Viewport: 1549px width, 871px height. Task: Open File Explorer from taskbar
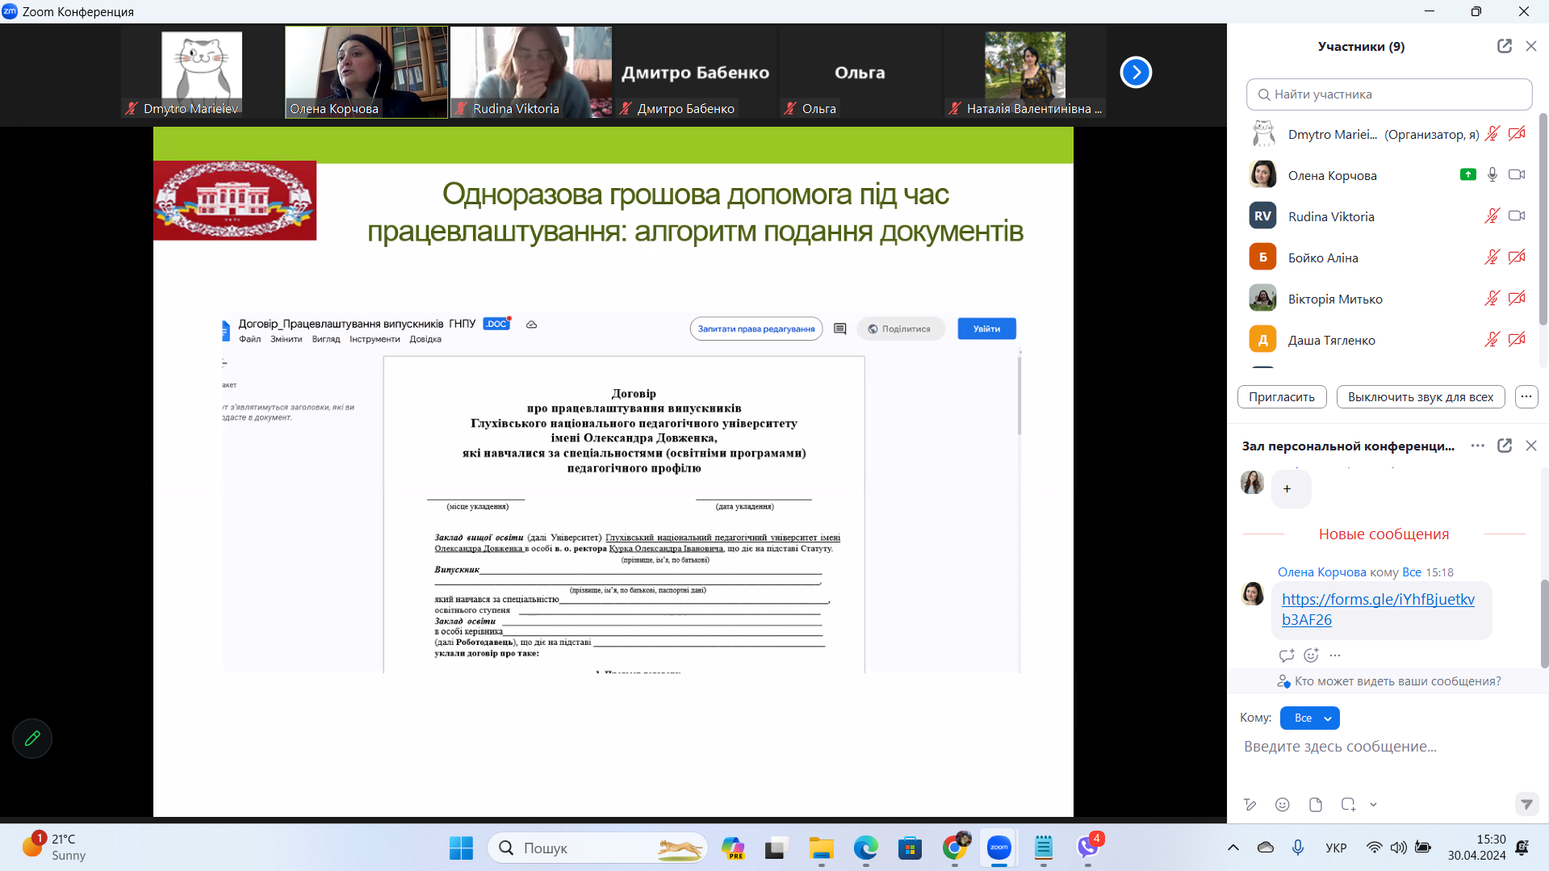pyautogui.click(x=822, y=848)
